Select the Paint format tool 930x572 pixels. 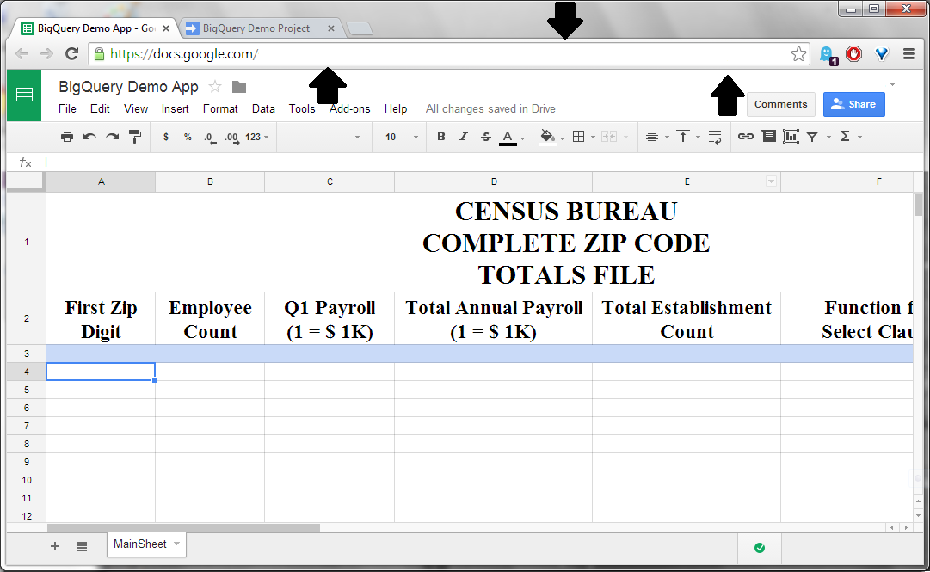(135, 136)
